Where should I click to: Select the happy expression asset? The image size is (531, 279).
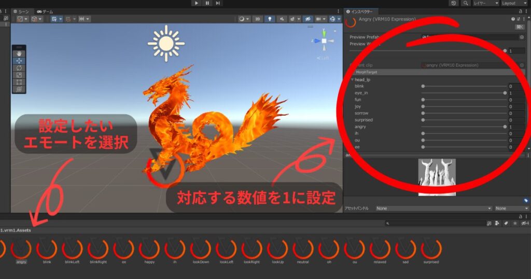[x=149, y=251]
